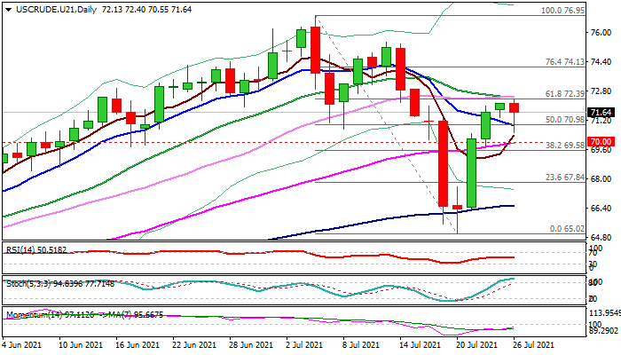The width and height of the screenshot is (621, 355).
Task: Select the 76.4 74.13 Fibonacci level label
Action: [x=565, y=62]
